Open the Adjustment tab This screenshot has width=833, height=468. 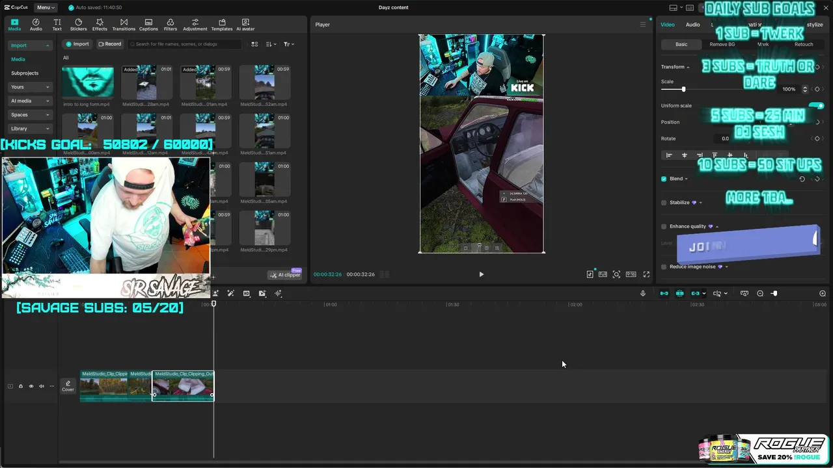click(x=195, y=25)
